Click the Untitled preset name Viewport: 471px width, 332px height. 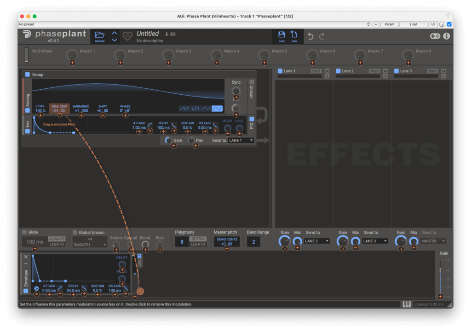(x=148, y=34)
